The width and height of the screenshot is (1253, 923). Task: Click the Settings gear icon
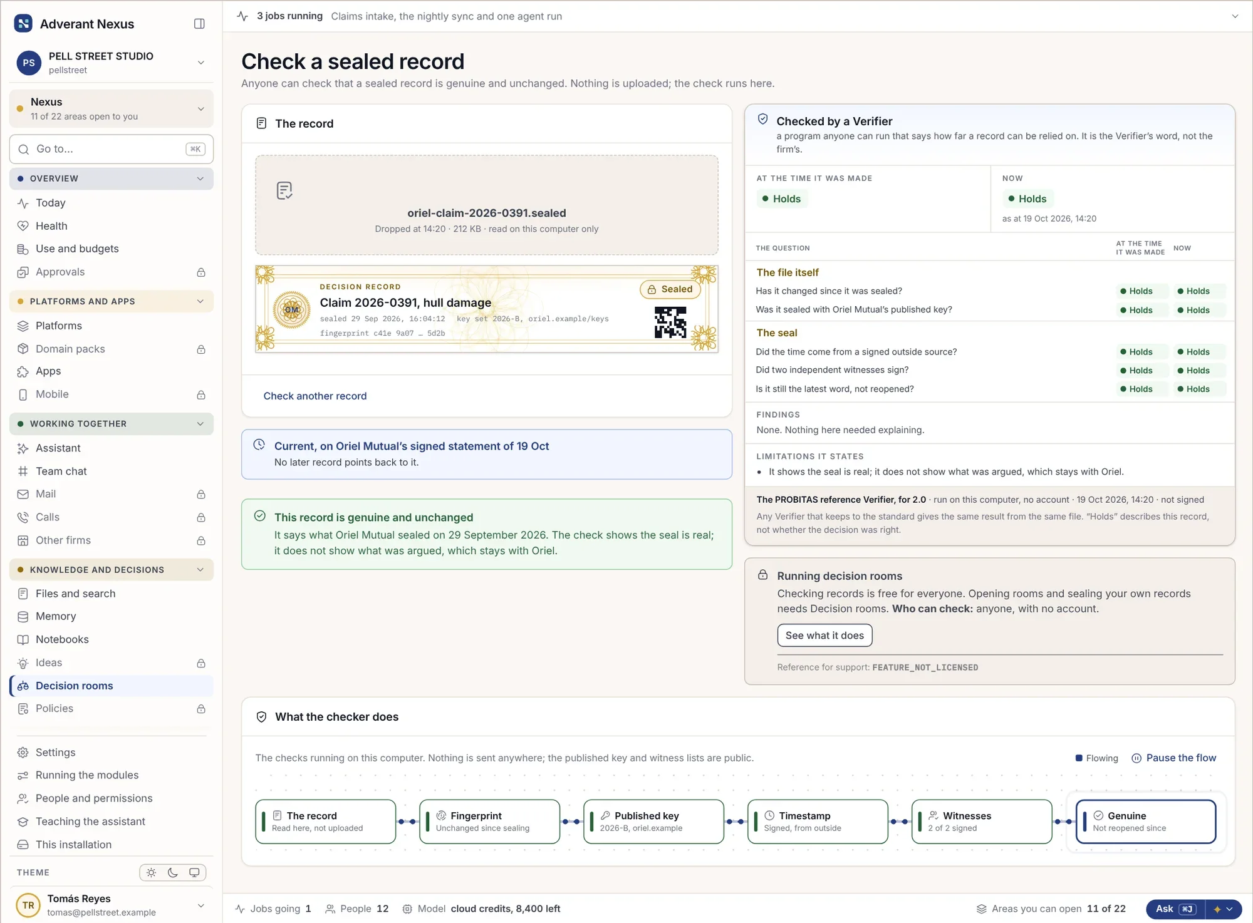pos(23,753)
